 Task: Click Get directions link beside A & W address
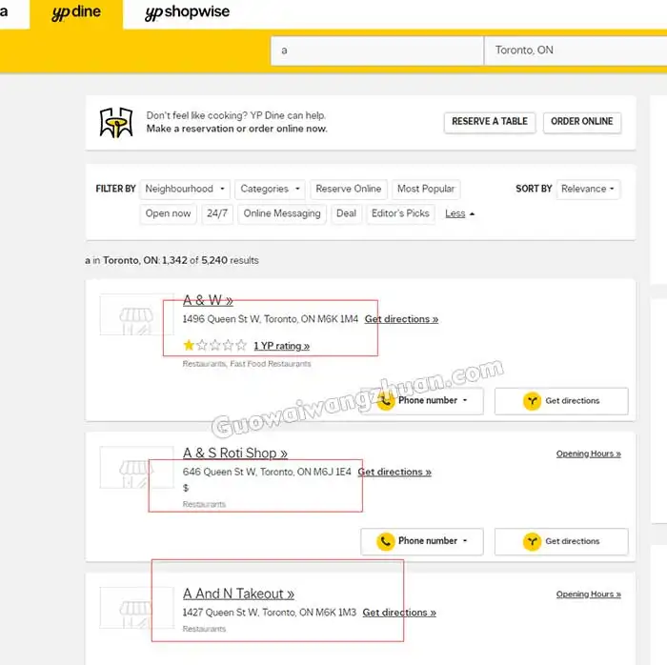[x=401, y=319]
